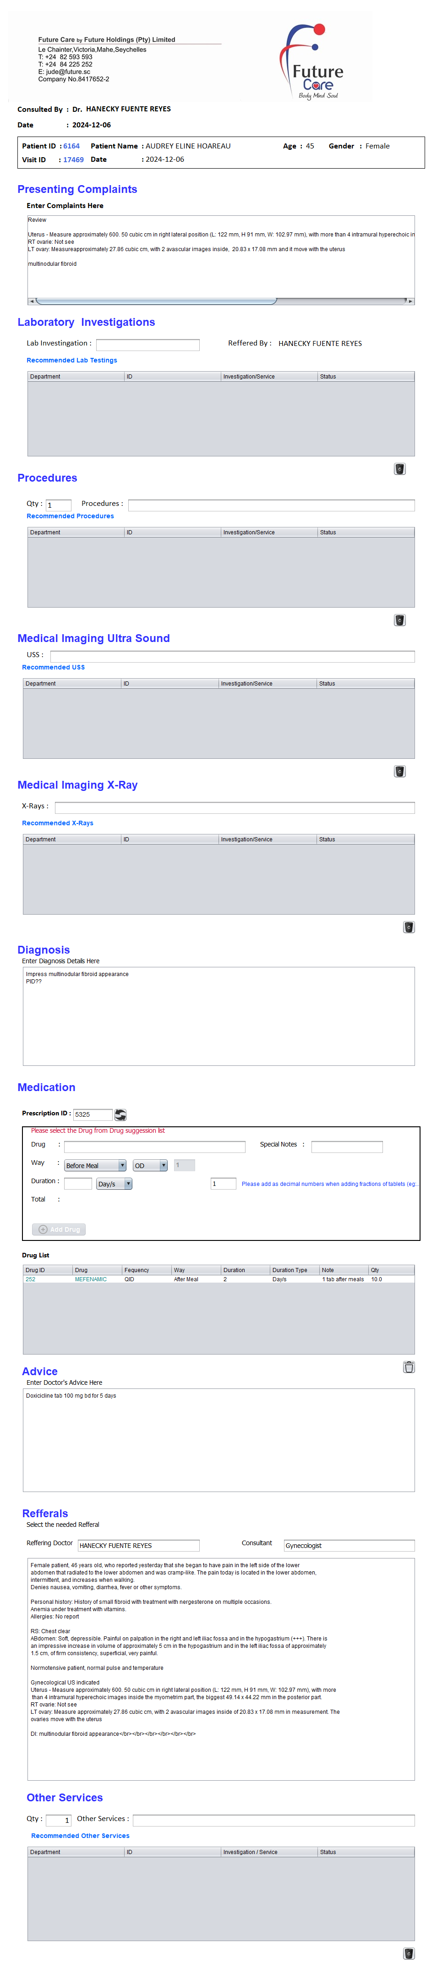Open the Day/s duration type dropdown
This screenshot has width=426, height=1975.
click(114, 1183)
